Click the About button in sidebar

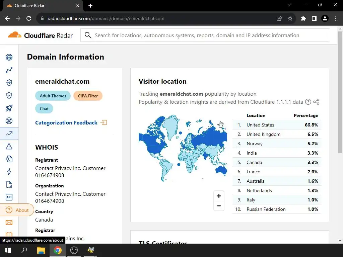pos(17,210)
